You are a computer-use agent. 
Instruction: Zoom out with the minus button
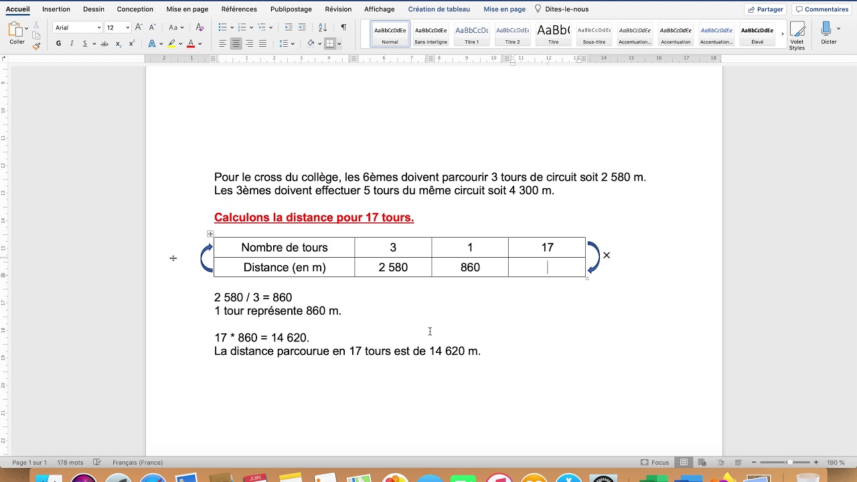point(754,463)
